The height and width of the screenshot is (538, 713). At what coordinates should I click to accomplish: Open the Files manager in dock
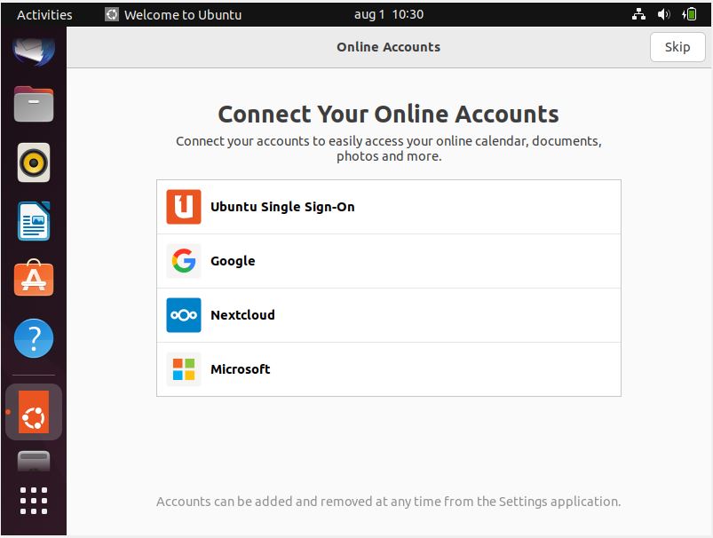pyautogui.click(x=34, y=104)
